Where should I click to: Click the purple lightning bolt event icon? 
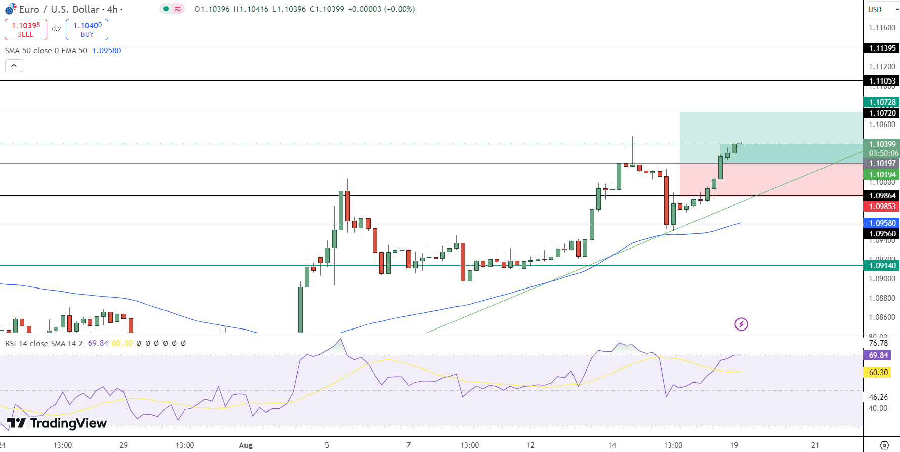click(741, 324)
